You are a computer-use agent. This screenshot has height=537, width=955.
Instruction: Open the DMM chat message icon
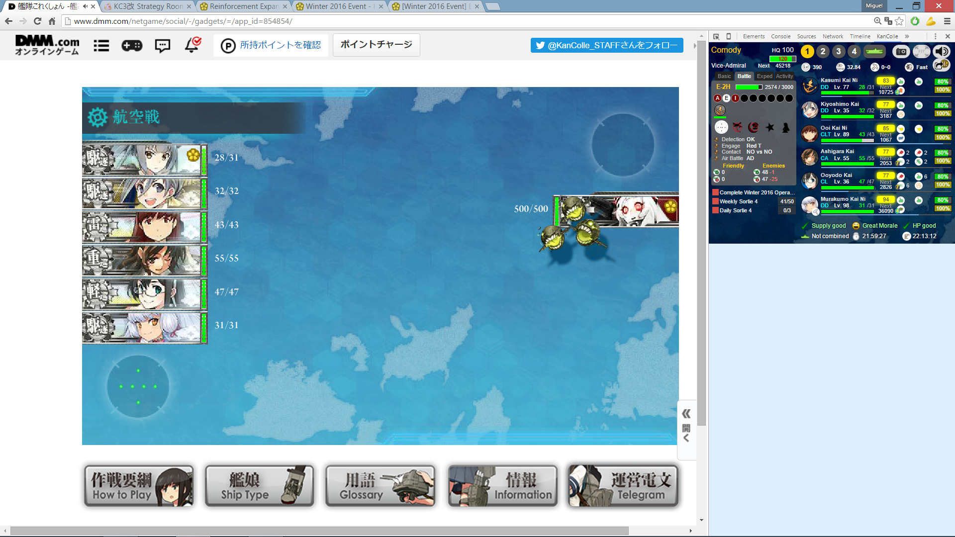[163, 46]
